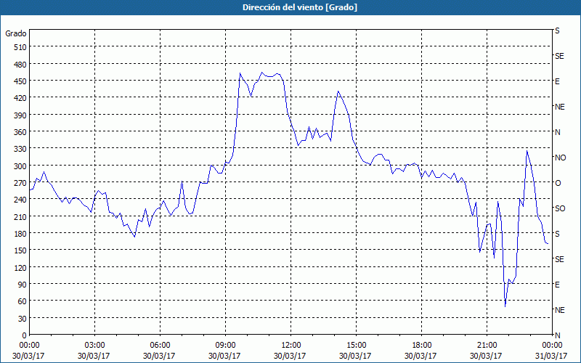Select the 390 tick label
581x363 pixels.
pos(20,115)
